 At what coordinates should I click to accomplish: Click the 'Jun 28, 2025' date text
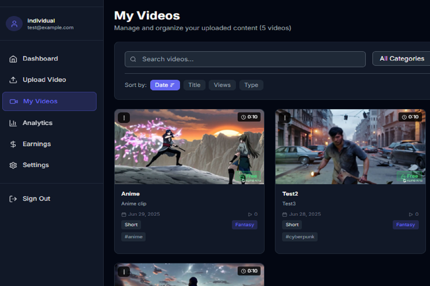[305, 214]
